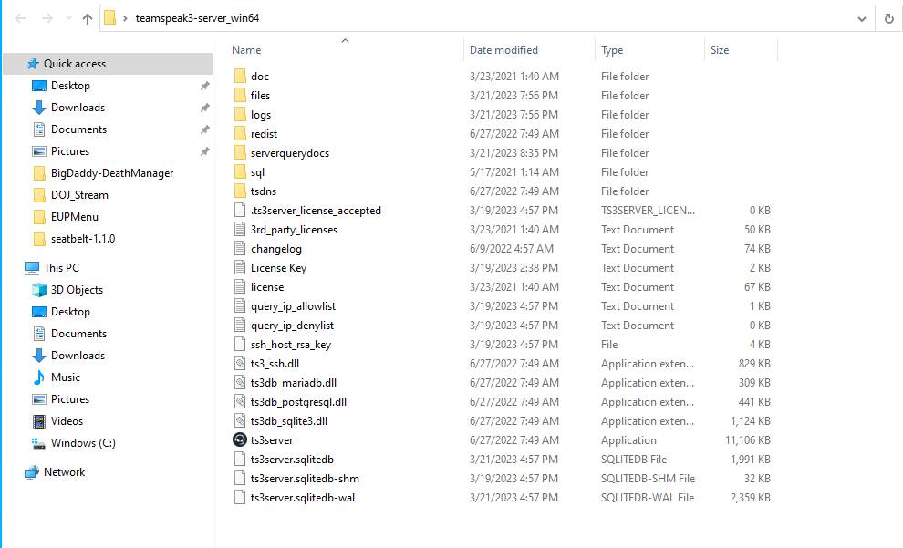Unpin Desktop using its Quick access pin
Screen dimensions: 903x548
tap(204, 86)
